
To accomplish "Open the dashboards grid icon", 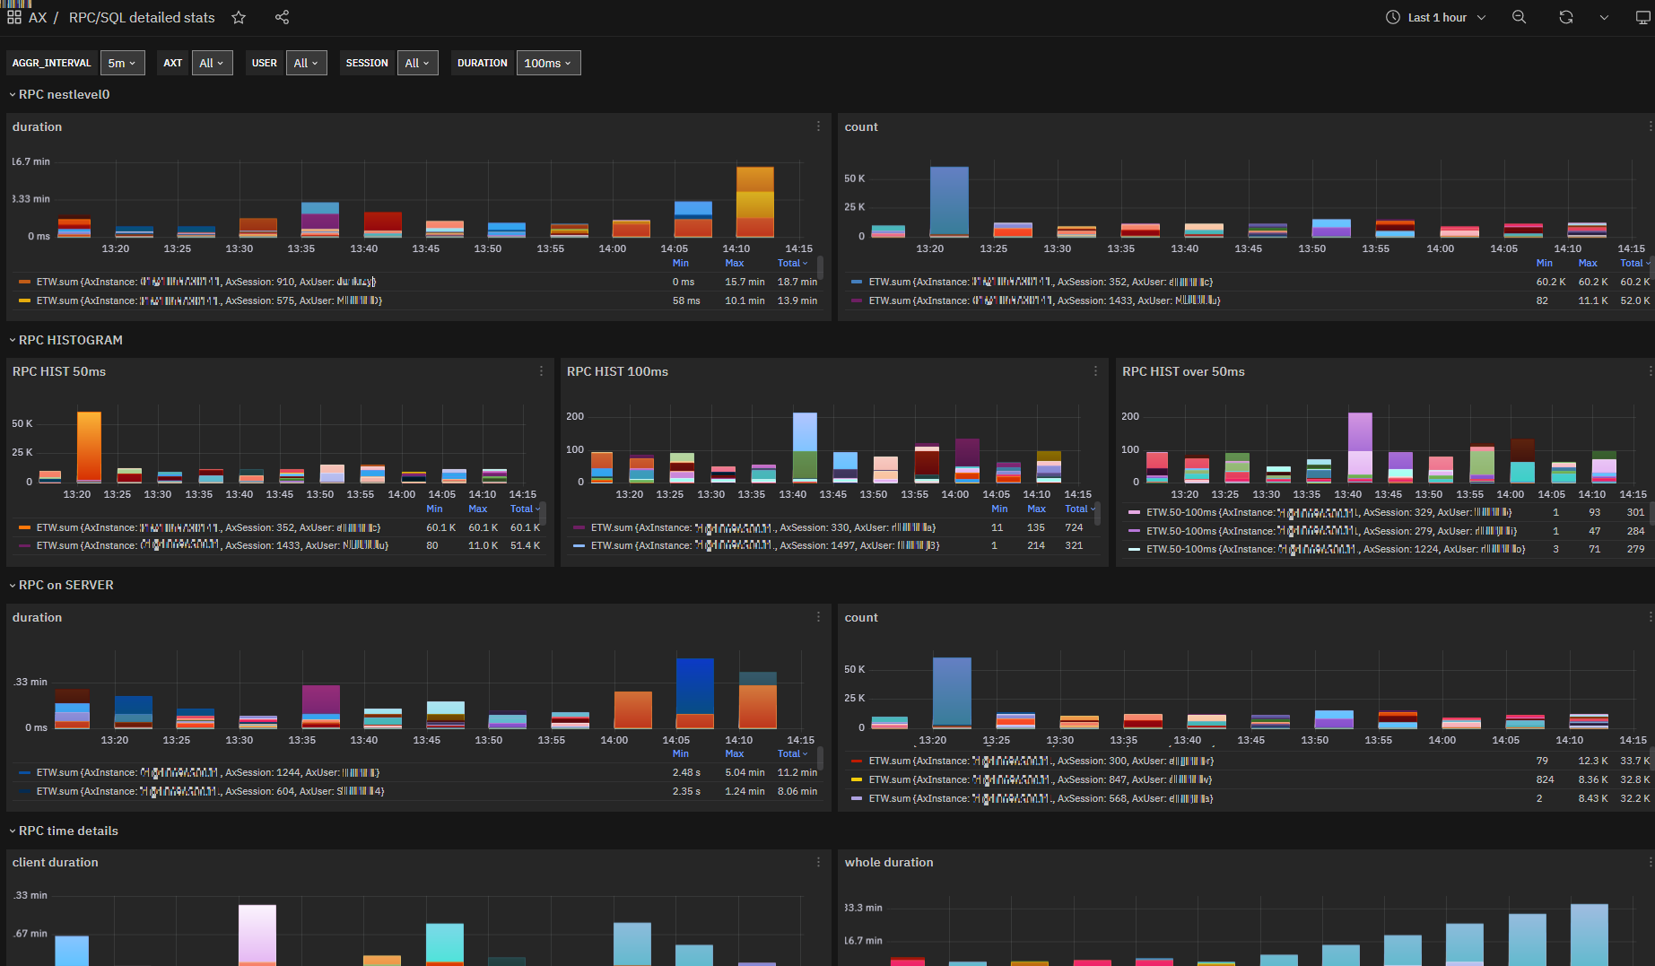I will pyautogui.click(x=14, y=17).
